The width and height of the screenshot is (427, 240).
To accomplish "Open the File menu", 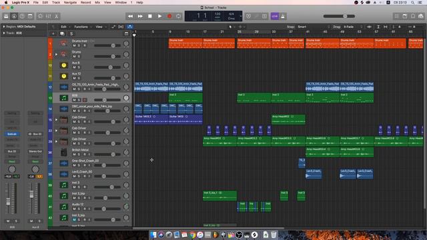I will point(35,3).
